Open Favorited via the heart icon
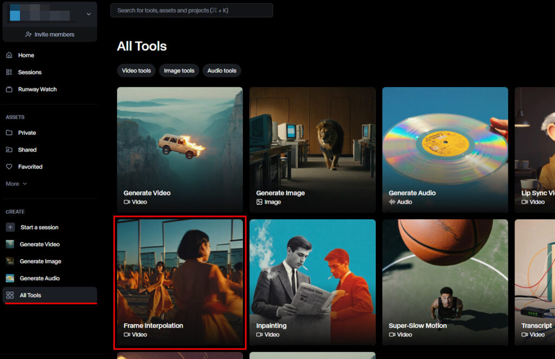The height and width of the screenshot is (359, 555). [x=9, y=167]
